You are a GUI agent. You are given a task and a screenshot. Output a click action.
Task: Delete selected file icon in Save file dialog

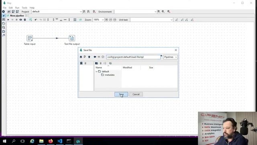pos(101,63)
